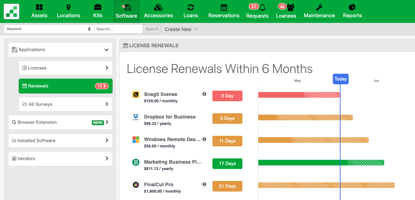This screenshot has width=415, height=200.
Task: Open Dropbox for Business license
Action: point(170,117)
